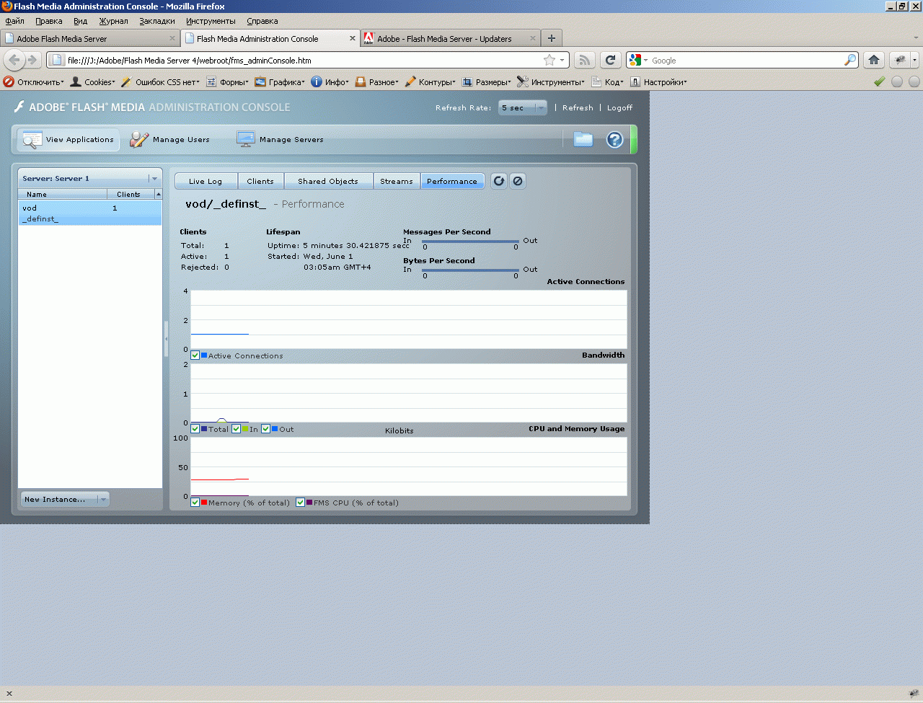Select the Performance tab
This screenshot has width=923, height=703.
point(452,181)
